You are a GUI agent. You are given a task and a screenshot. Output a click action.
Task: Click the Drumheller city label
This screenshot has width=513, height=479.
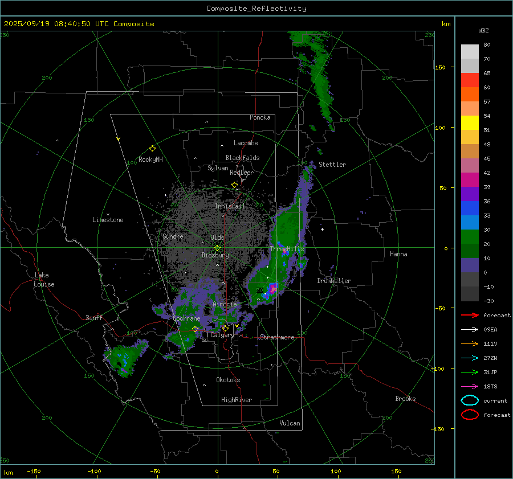[x=334, y=281]
